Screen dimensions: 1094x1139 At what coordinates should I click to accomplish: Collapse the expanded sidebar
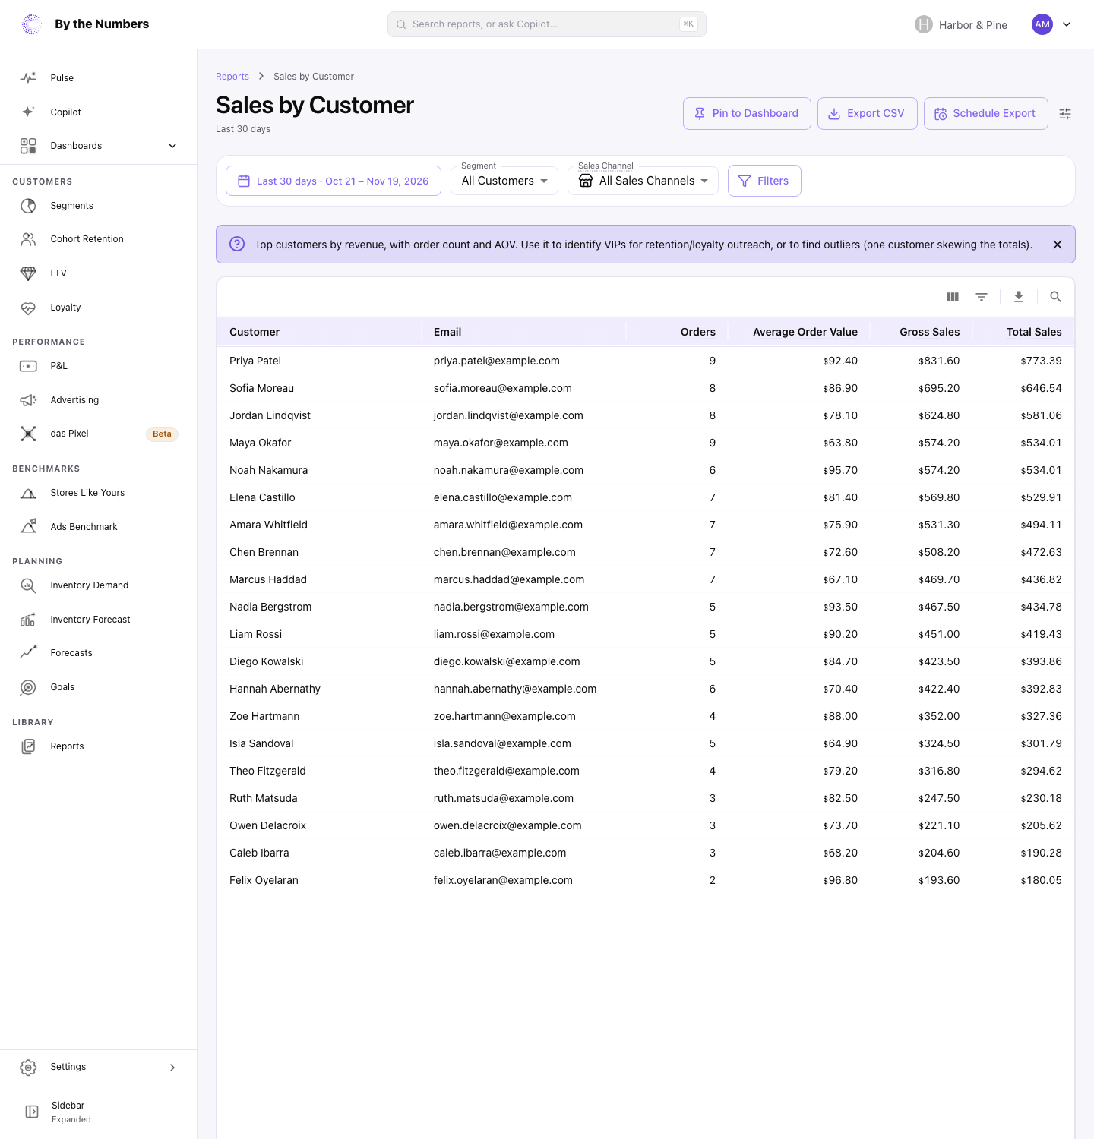(99, 1112)
